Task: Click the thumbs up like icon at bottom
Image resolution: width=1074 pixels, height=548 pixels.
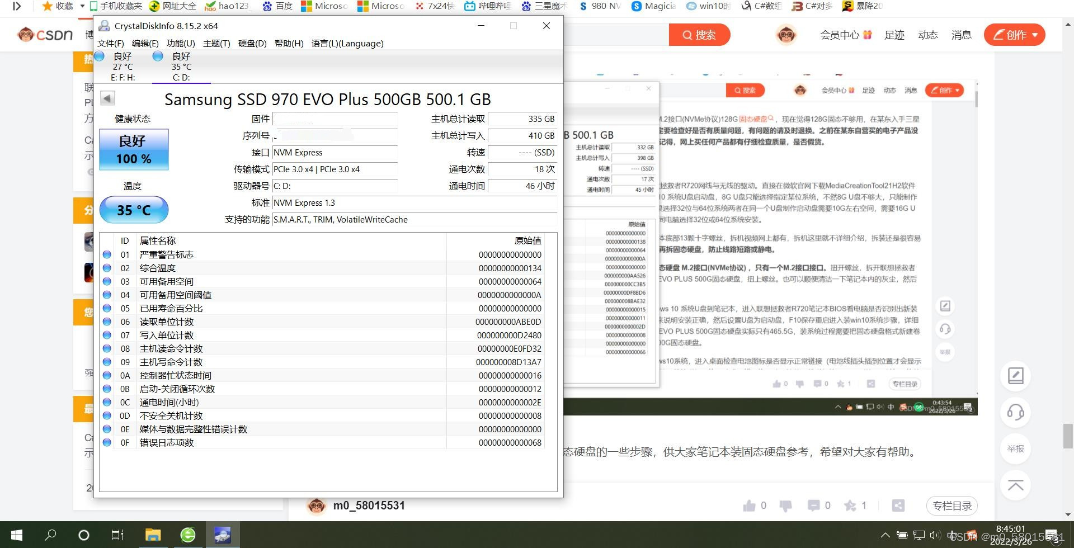Action: 749,506
